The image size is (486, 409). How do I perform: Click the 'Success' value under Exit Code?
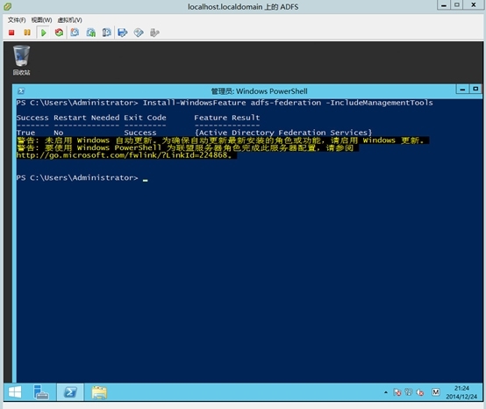click(140, 133)
